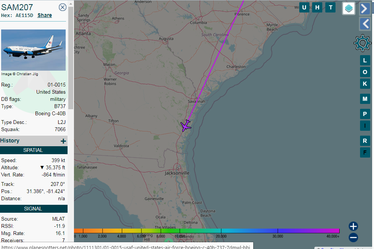Image resolution: width=374 pixels, height=249 pixels.
Task: Click the right chevron arrow button
Action: (x=365, y=9)
